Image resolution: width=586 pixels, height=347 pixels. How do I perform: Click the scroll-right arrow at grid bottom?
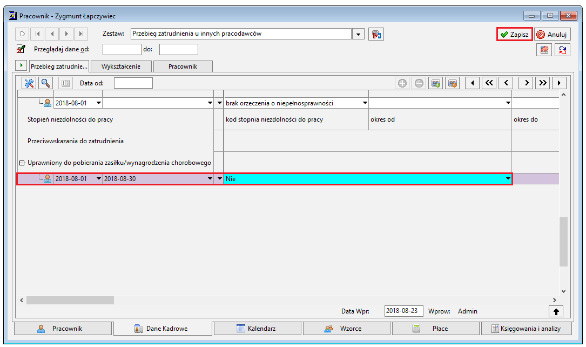tap(555, 301)
